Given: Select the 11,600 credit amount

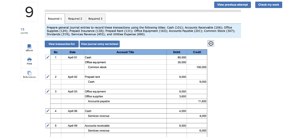Looking at the screenshot, I should pos(197,101).
